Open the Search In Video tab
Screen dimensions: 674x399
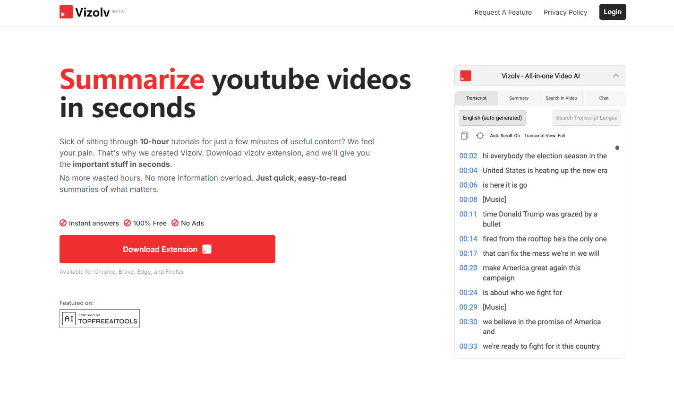[x=561, y=98]
